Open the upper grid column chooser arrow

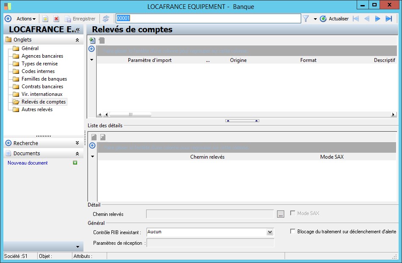pyautogui.click(x=92, y=60)
